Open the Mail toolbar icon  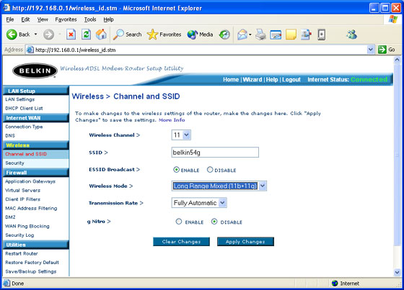(x=242, y=35)
